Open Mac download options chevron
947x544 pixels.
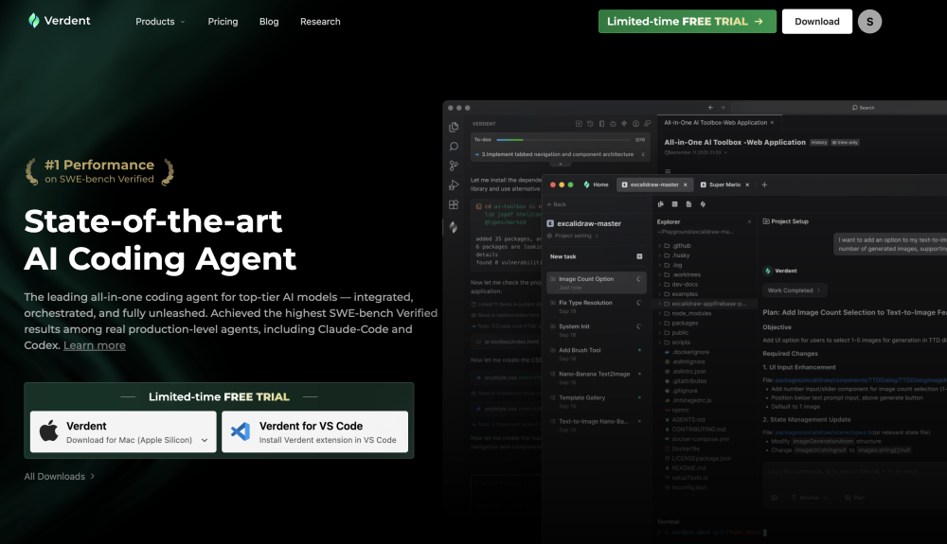[x=205, y=440]
